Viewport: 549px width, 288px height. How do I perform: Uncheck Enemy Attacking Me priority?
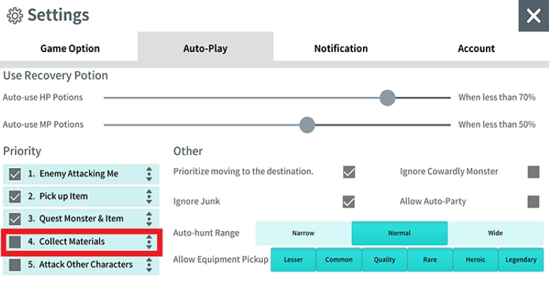coord(15,174)
